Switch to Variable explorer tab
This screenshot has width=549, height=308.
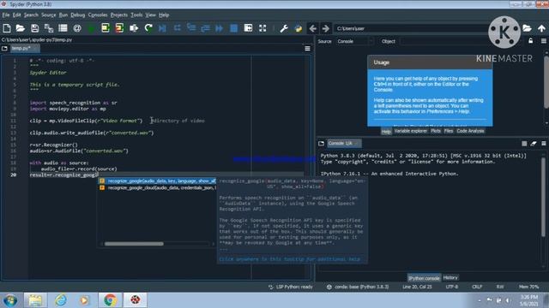[x=411, y=131]
